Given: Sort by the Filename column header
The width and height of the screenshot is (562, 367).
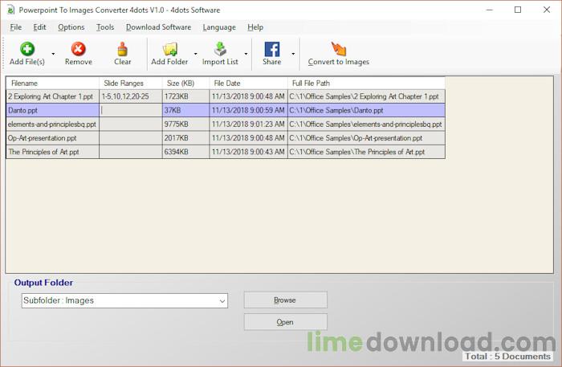Looking at the screenshot, I should pos(52,84).
